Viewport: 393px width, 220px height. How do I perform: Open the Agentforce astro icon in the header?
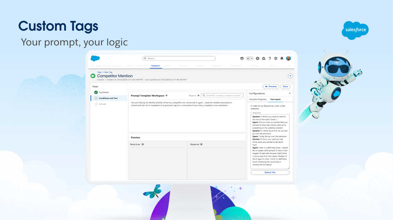click(242, 58)
